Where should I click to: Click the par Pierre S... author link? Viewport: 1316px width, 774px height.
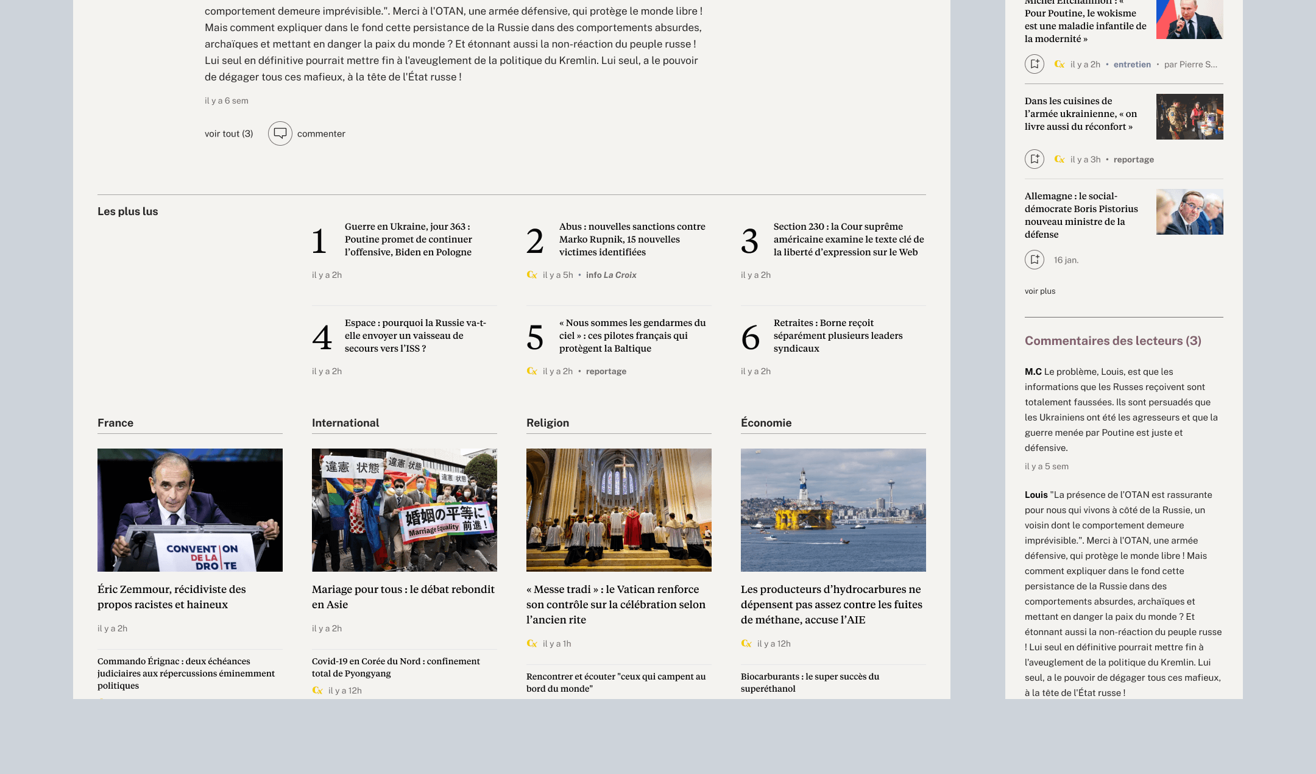pyautogui.click(x=1190, y=65)
